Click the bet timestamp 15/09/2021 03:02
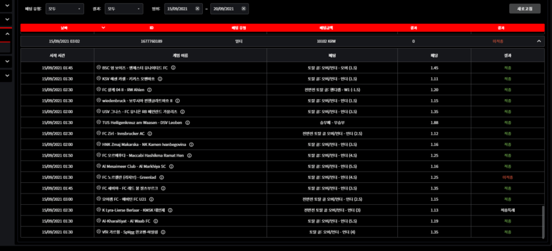 pyautogui.click(x=64, y=42)
